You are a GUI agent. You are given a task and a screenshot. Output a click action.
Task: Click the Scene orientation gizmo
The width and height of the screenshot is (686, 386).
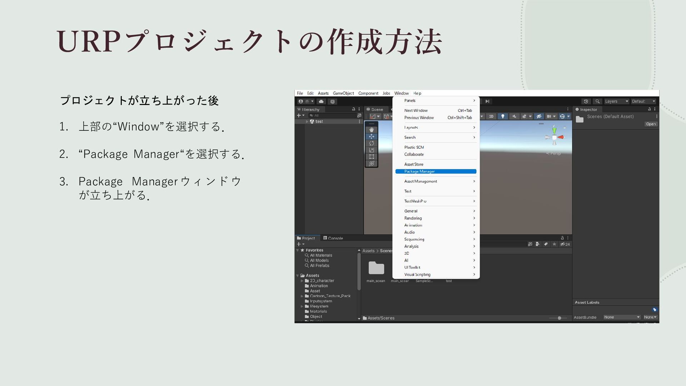point(554,137)
